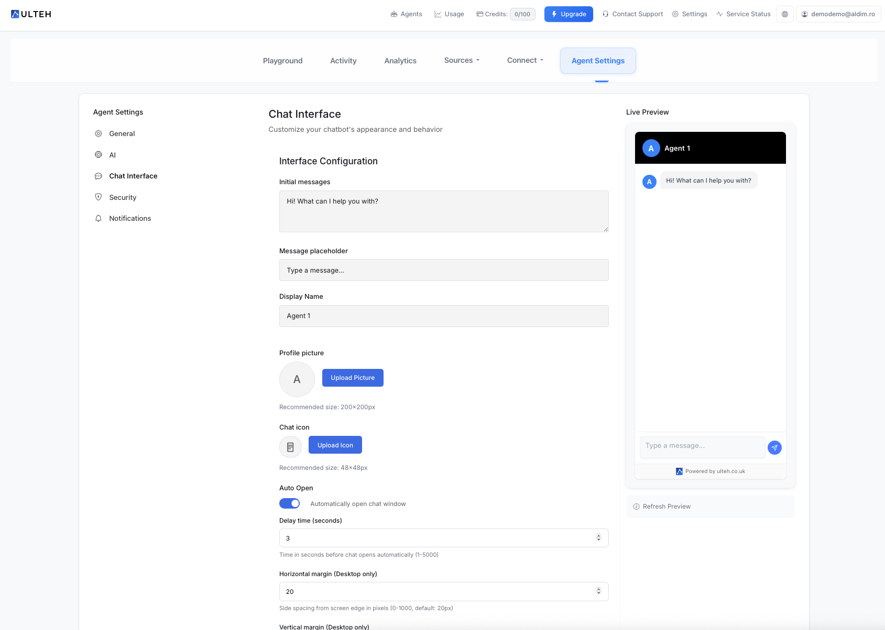Image resolution: width=885 pixels, height=630 pixels.
Task: Click the send paper-plane icon in preview
Action: pyautogui.click(x=774, y=447)
